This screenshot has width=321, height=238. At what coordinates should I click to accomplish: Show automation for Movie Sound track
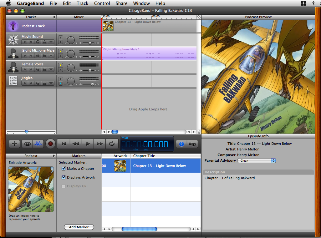(x=51, y=42)
